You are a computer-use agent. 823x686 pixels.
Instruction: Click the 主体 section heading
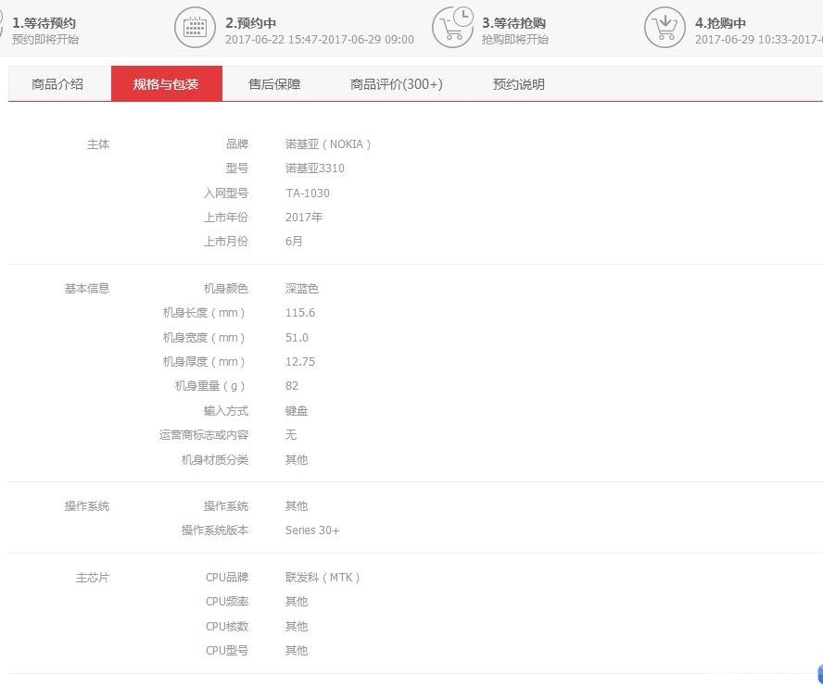tap(98, 144)
